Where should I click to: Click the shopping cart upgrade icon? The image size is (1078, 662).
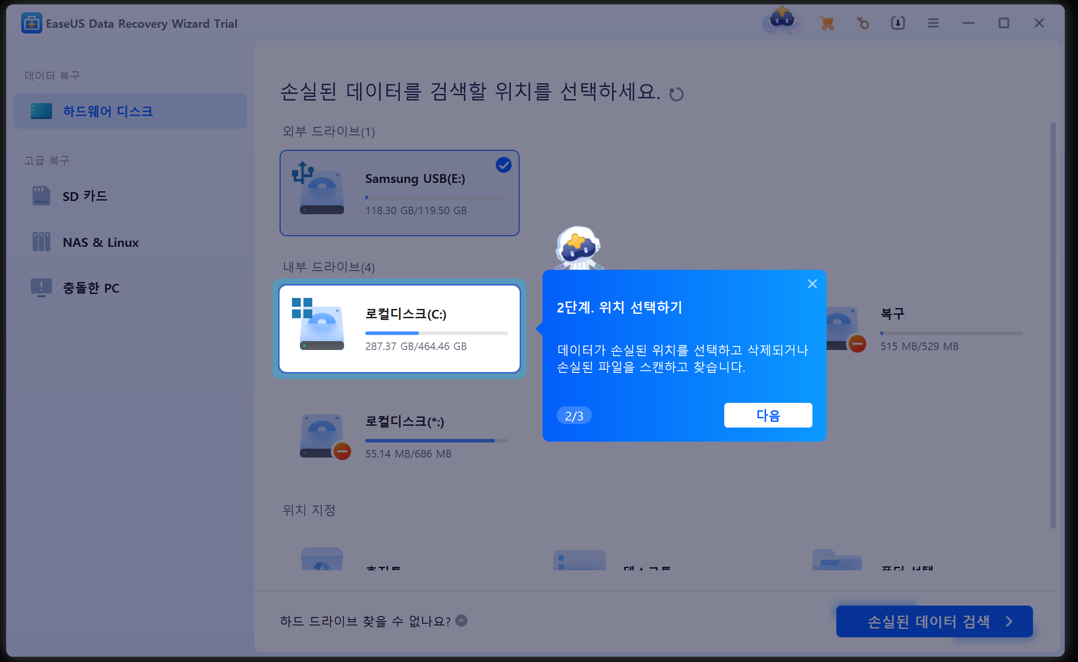(x=827, y=23)
